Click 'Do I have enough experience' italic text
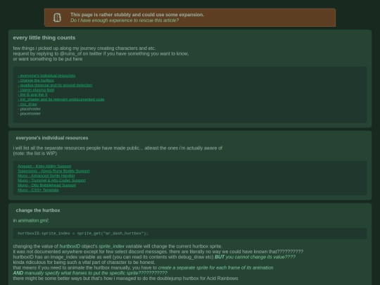Image resolution: width=380 pixels, height=285 pixels. [125, 20]
